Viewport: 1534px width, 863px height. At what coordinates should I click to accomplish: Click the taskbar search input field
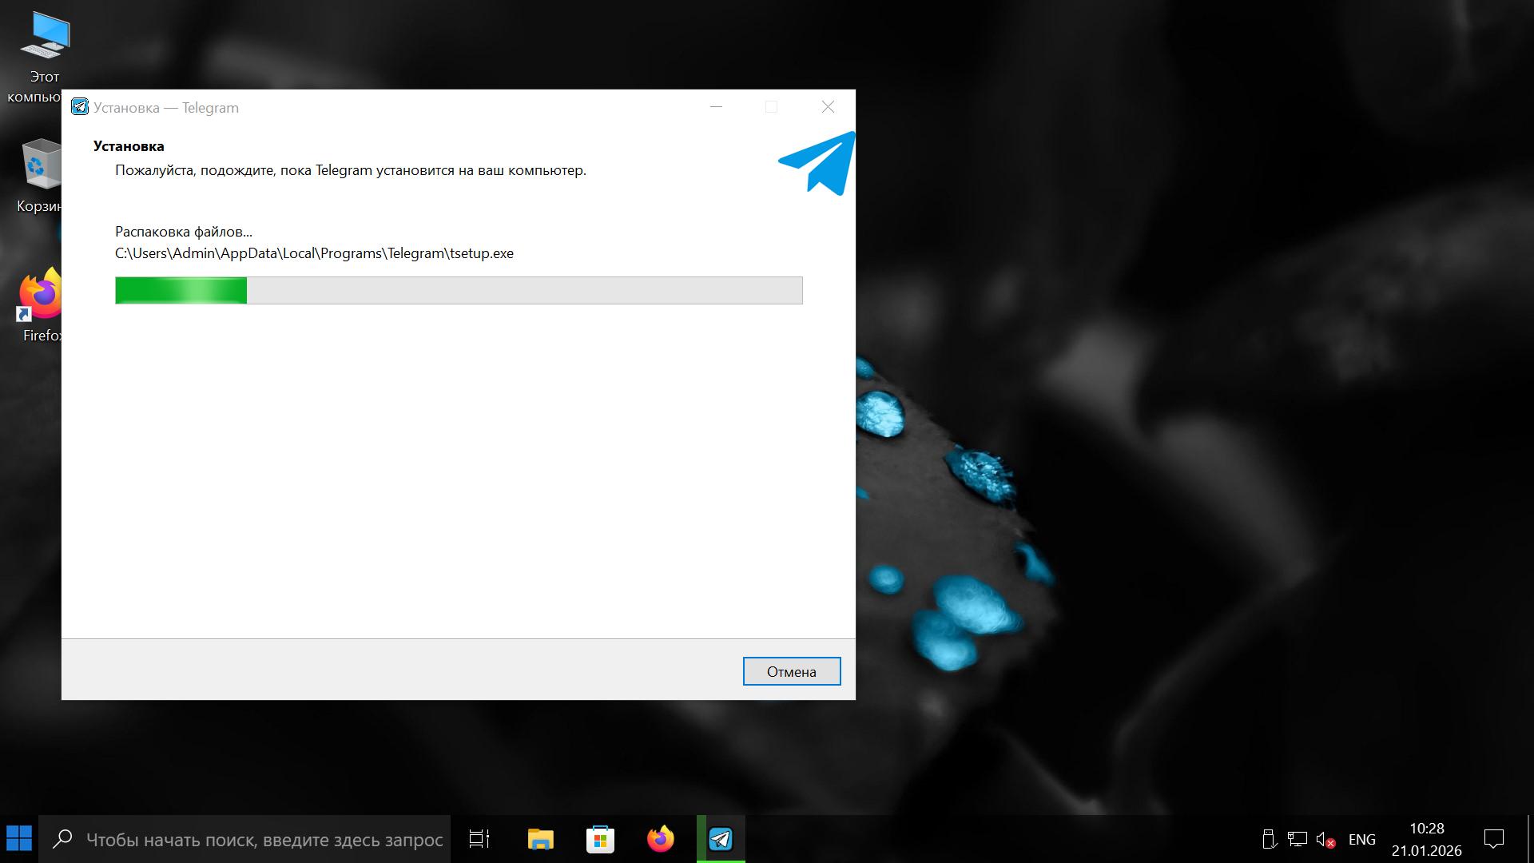coord(264,840)
